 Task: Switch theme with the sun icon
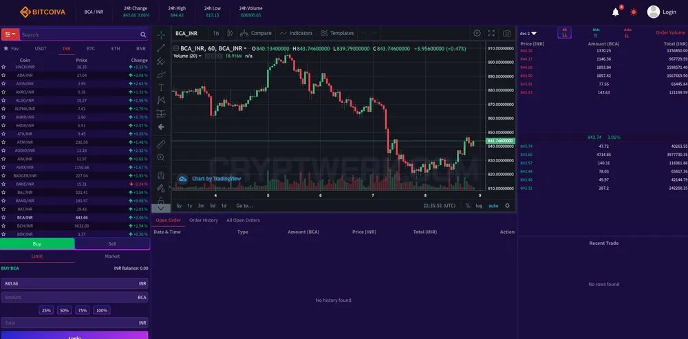click(634, 12)
